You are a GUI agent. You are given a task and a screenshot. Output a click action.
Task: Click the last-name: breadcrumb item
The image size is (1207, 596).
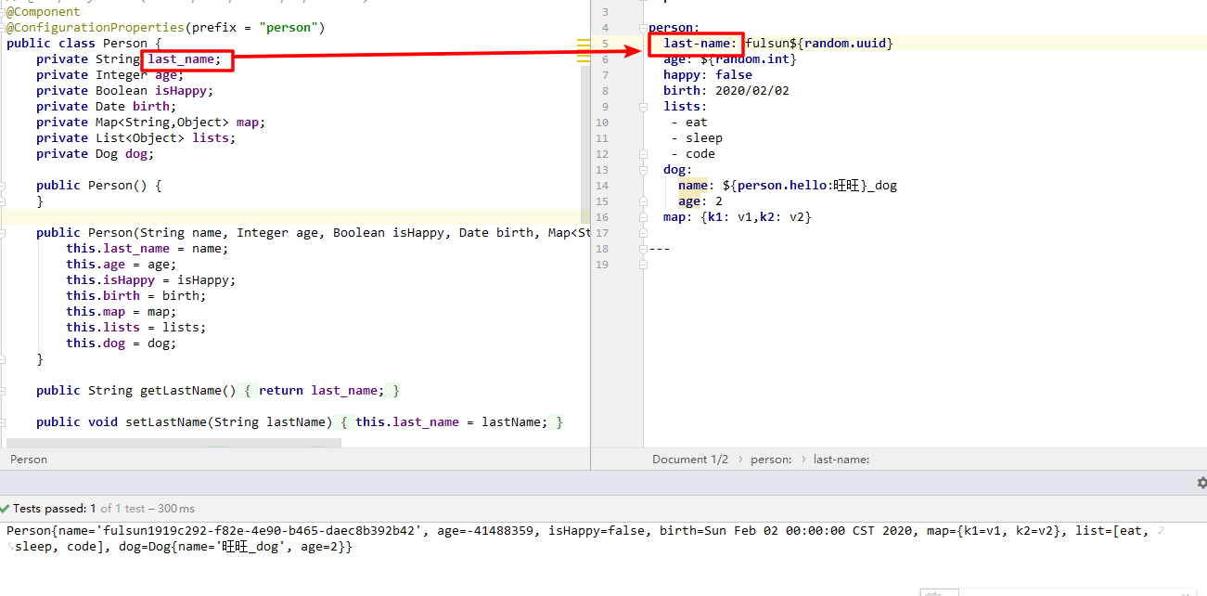coord(841,460)
